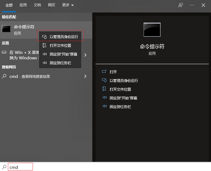Screen dimensions: 211x171
Task: Expand arrow for cmd web search
Action: pos(85,76)
